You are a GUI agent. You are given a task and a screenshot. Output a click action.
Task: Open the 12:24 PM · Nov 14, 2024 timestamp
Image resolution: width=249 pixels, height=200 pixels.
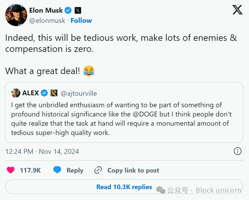[x=42, y=151]
